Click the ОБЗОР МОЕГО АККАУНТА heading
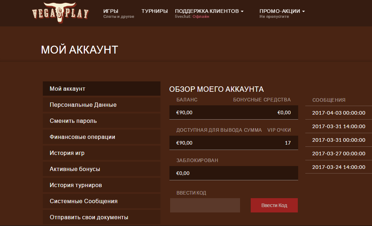 (216, 89)
